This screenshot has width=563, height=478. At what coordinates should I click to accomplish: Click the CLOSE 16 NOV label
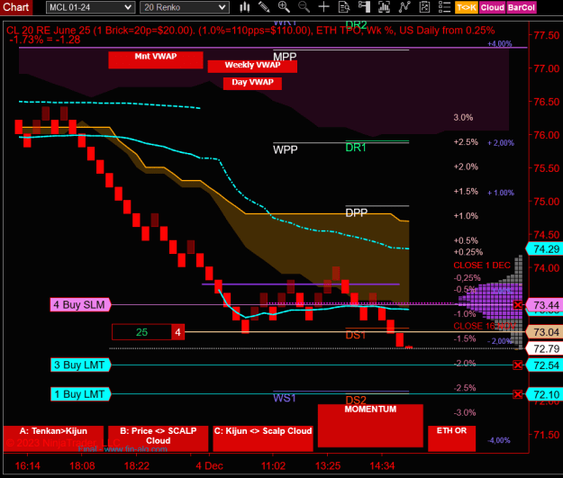(485, 326)
